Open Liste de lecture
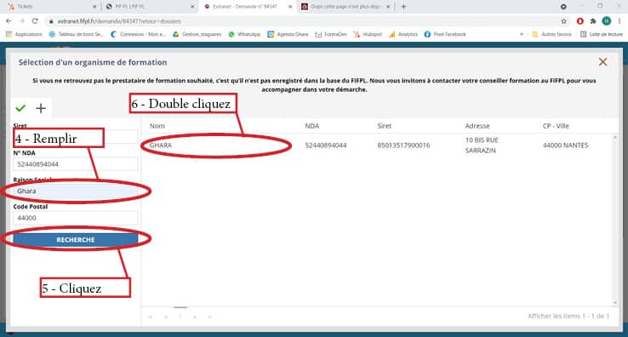628x337 pixels. coord(602,34)
